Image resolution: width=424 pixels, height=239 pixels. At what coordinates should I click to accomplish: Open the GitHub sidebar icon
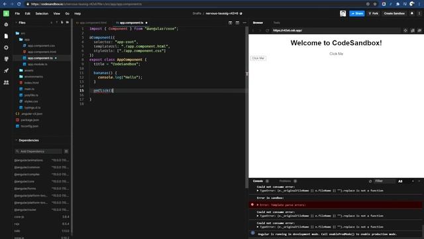click(6, 59)
